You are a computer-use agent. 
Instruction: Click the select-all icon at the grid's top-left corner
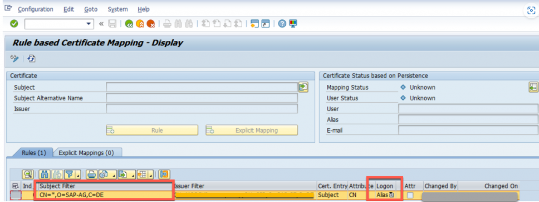pyautogui.click(x=15, y=186)
